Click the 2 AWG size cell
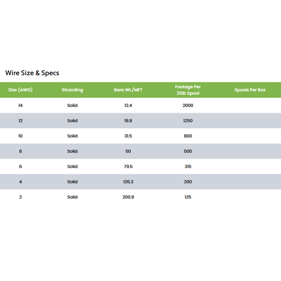This screenshot has height=281, width=281. [21, 197]
